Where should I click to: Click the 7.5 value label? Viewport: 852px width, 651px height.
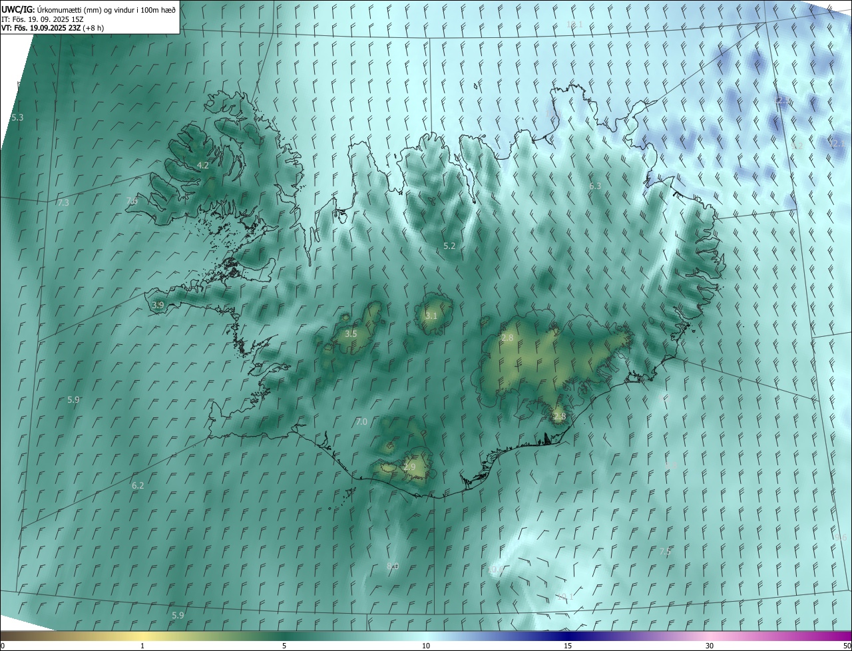(x=665, y=551)
